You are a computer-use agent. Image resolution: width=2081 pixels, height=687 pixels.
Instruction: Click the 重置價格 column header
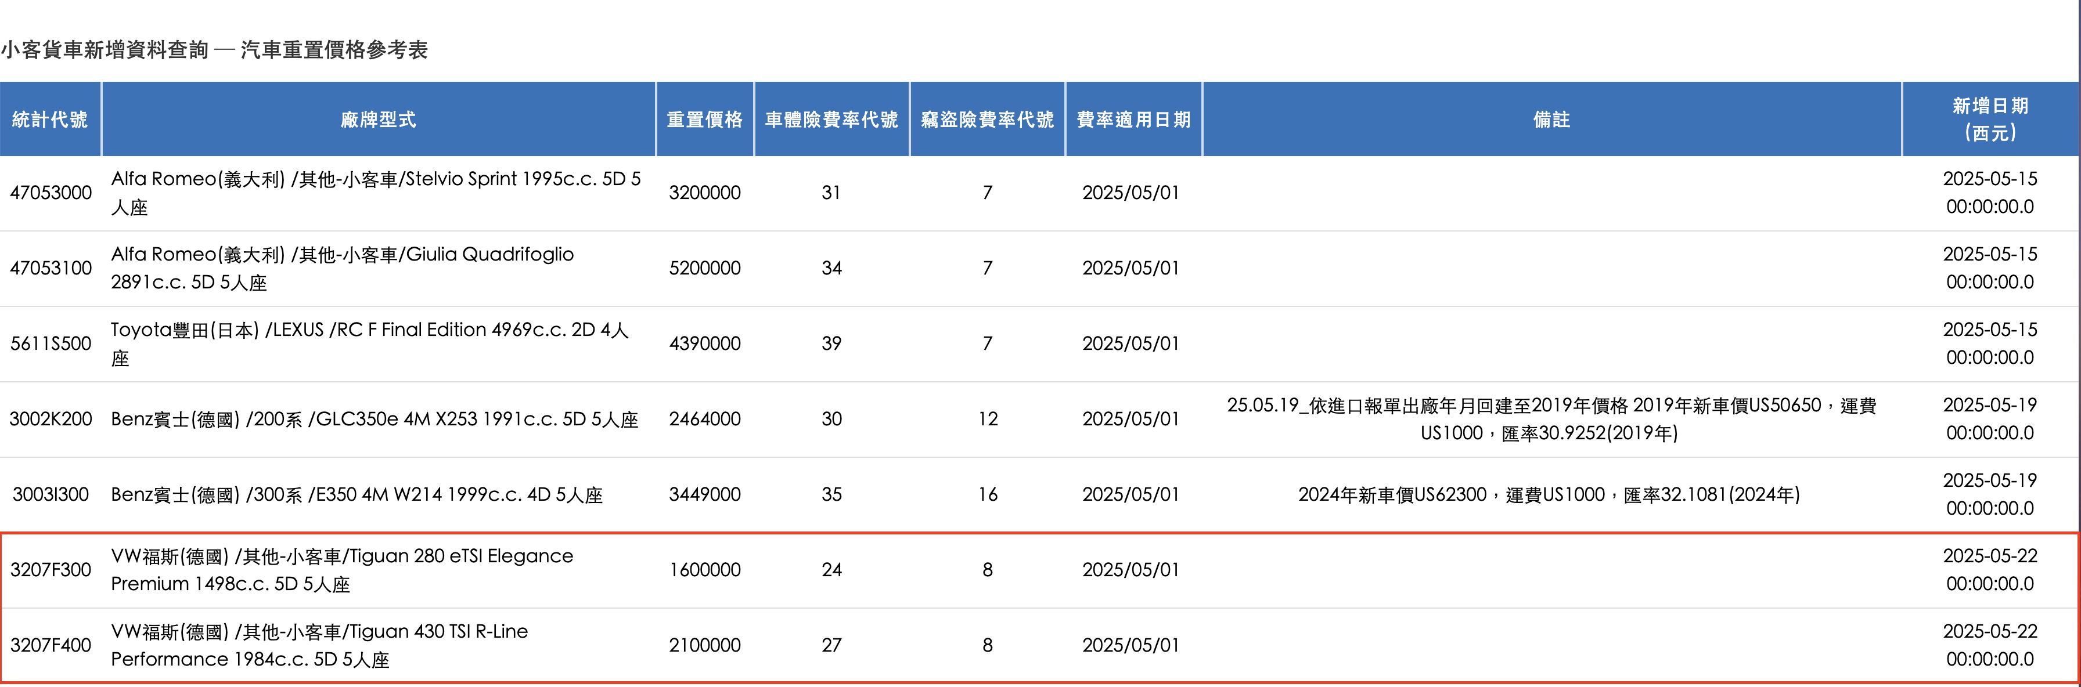point(704,120)
